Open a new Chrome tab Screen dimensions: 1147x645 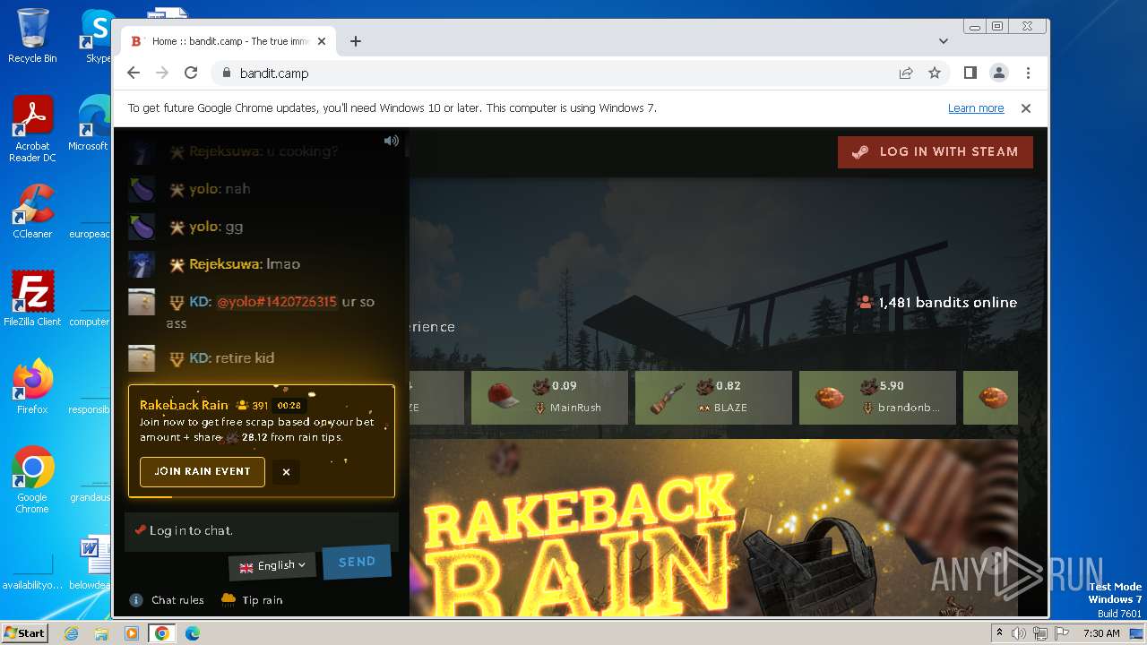356,41
